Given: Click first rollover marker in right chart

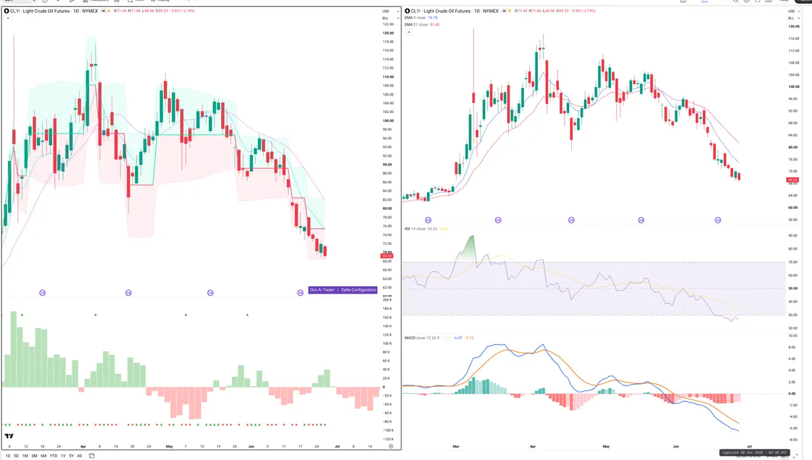Looking at the screenshot, I should click(x=428, y=220).
